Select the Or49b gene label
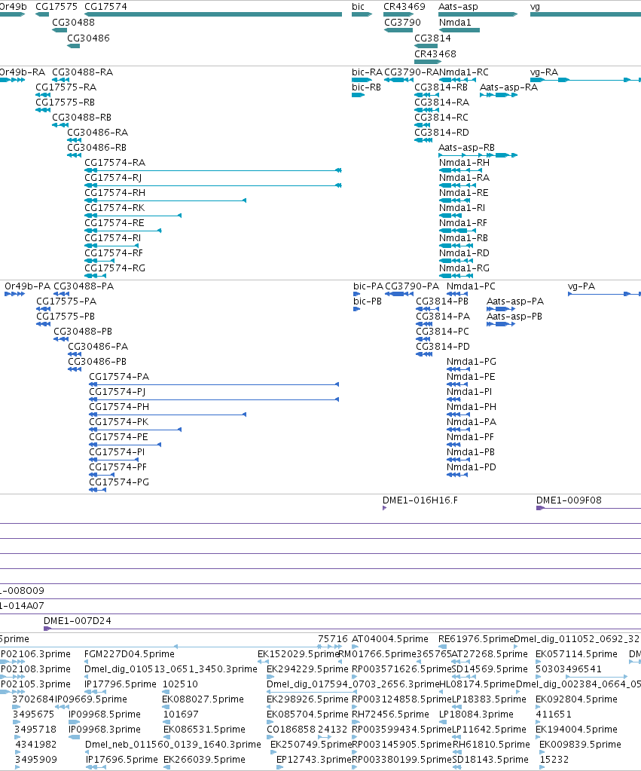The image size is (641, 771). tap(13, 6)
